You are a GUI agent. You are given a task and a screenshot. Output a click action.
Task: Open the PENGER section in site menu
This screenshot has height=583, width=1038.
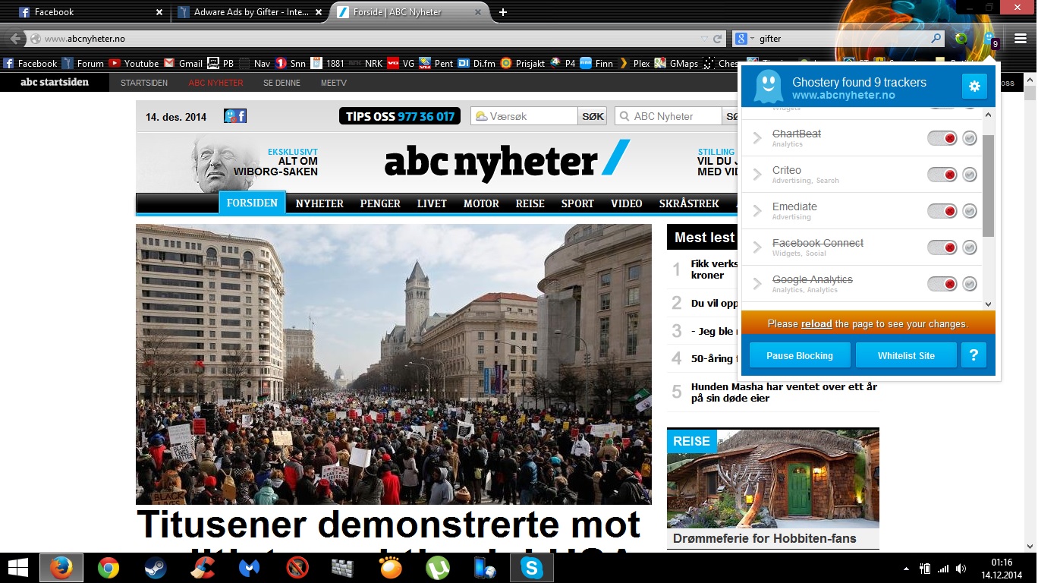coord(380,203)
